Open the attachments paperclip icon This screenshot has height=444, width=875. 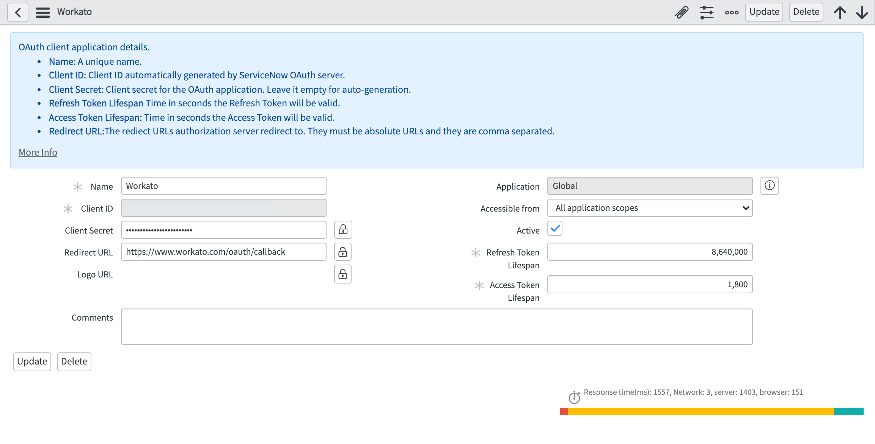click(x=682, y=12)
